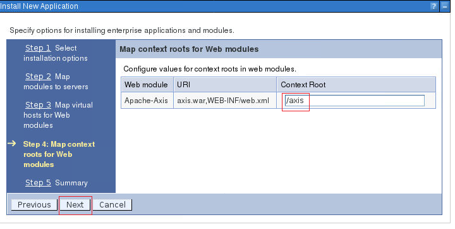Click the Previous button
Image resolution: width=455 pixels, height=229 pixels.
click(34, 204)
